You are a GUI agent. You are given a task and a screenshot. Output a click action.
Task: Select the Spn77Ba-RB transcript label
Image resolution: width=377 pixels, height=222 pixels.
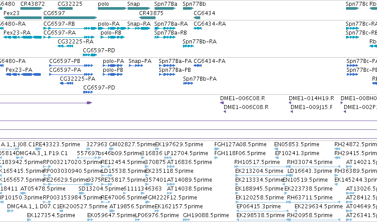[171, 33]
